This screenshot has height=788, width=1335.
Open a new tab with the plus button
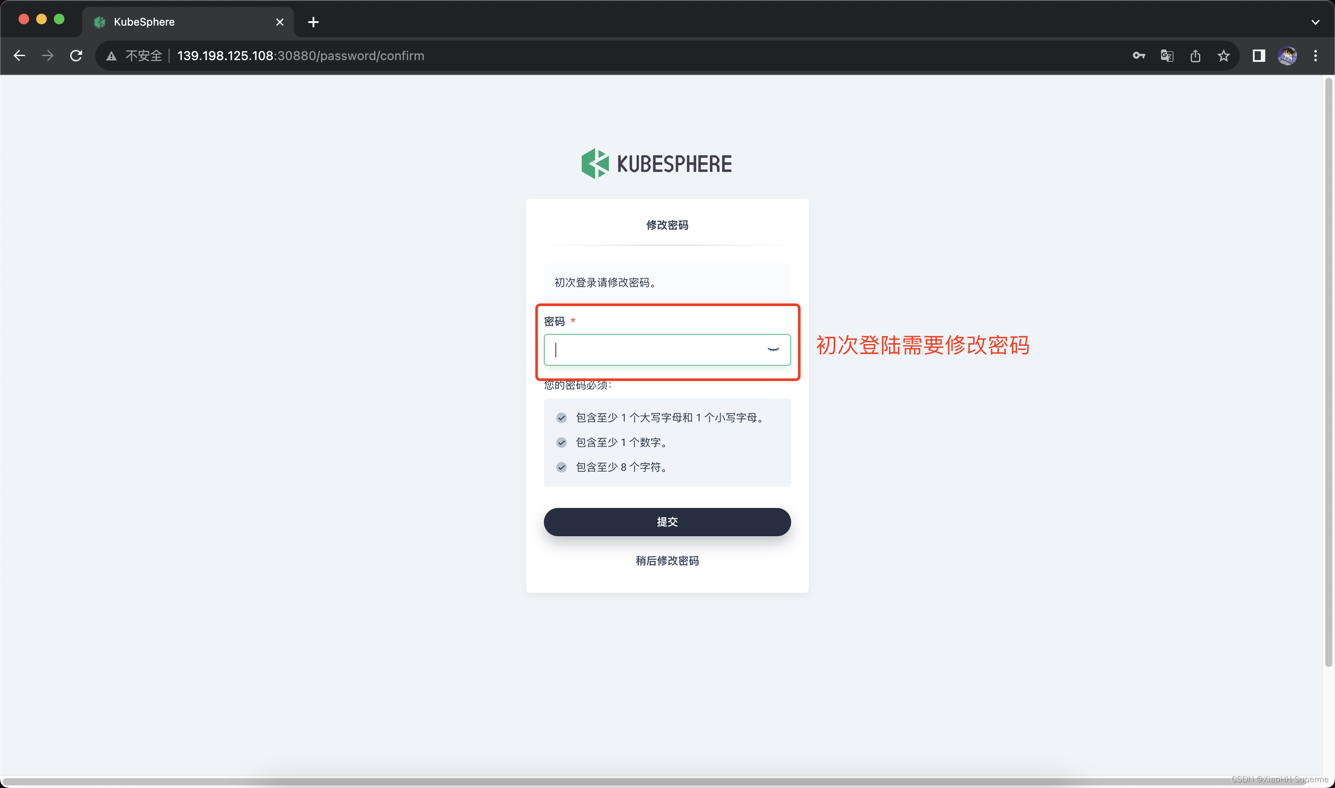[x=313, y=22]
